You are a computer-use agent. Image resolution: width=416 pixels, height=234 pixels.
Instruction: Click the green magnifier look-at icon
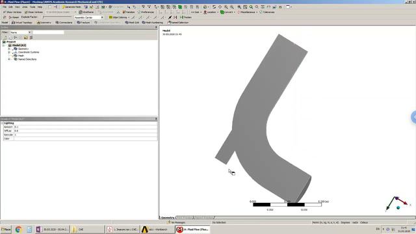coord(251,7)
